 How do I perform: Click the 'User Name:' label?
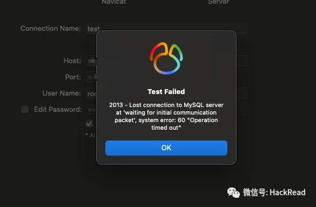(x=62, y=94)
